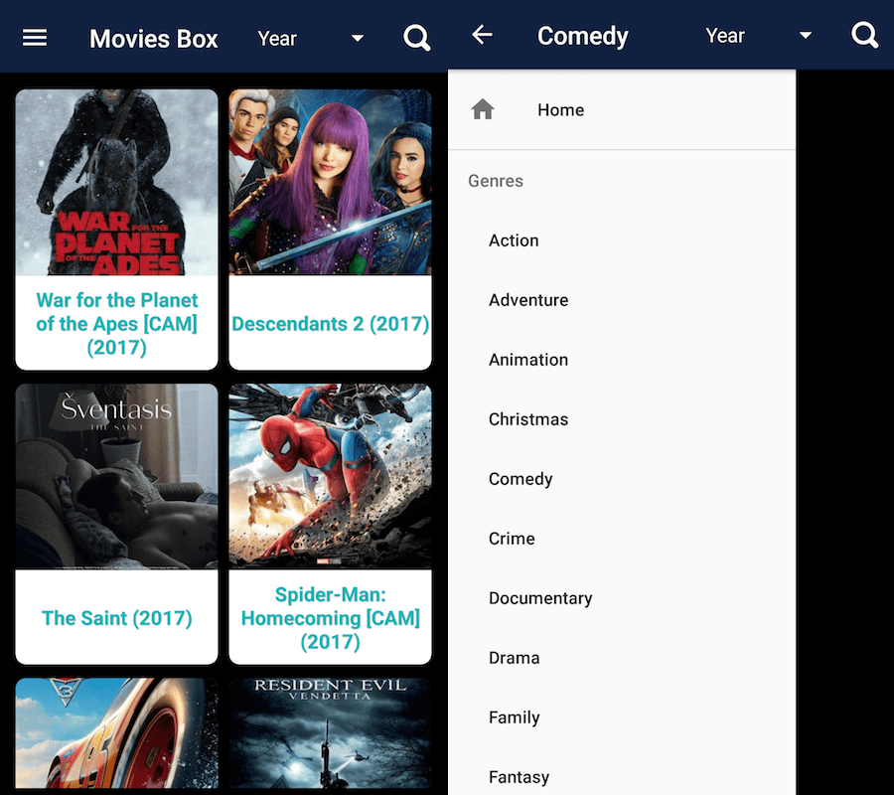The image size is (894, 795).
Task: Open the Year dropdown in Movies Box header
Action: [311, 39]
